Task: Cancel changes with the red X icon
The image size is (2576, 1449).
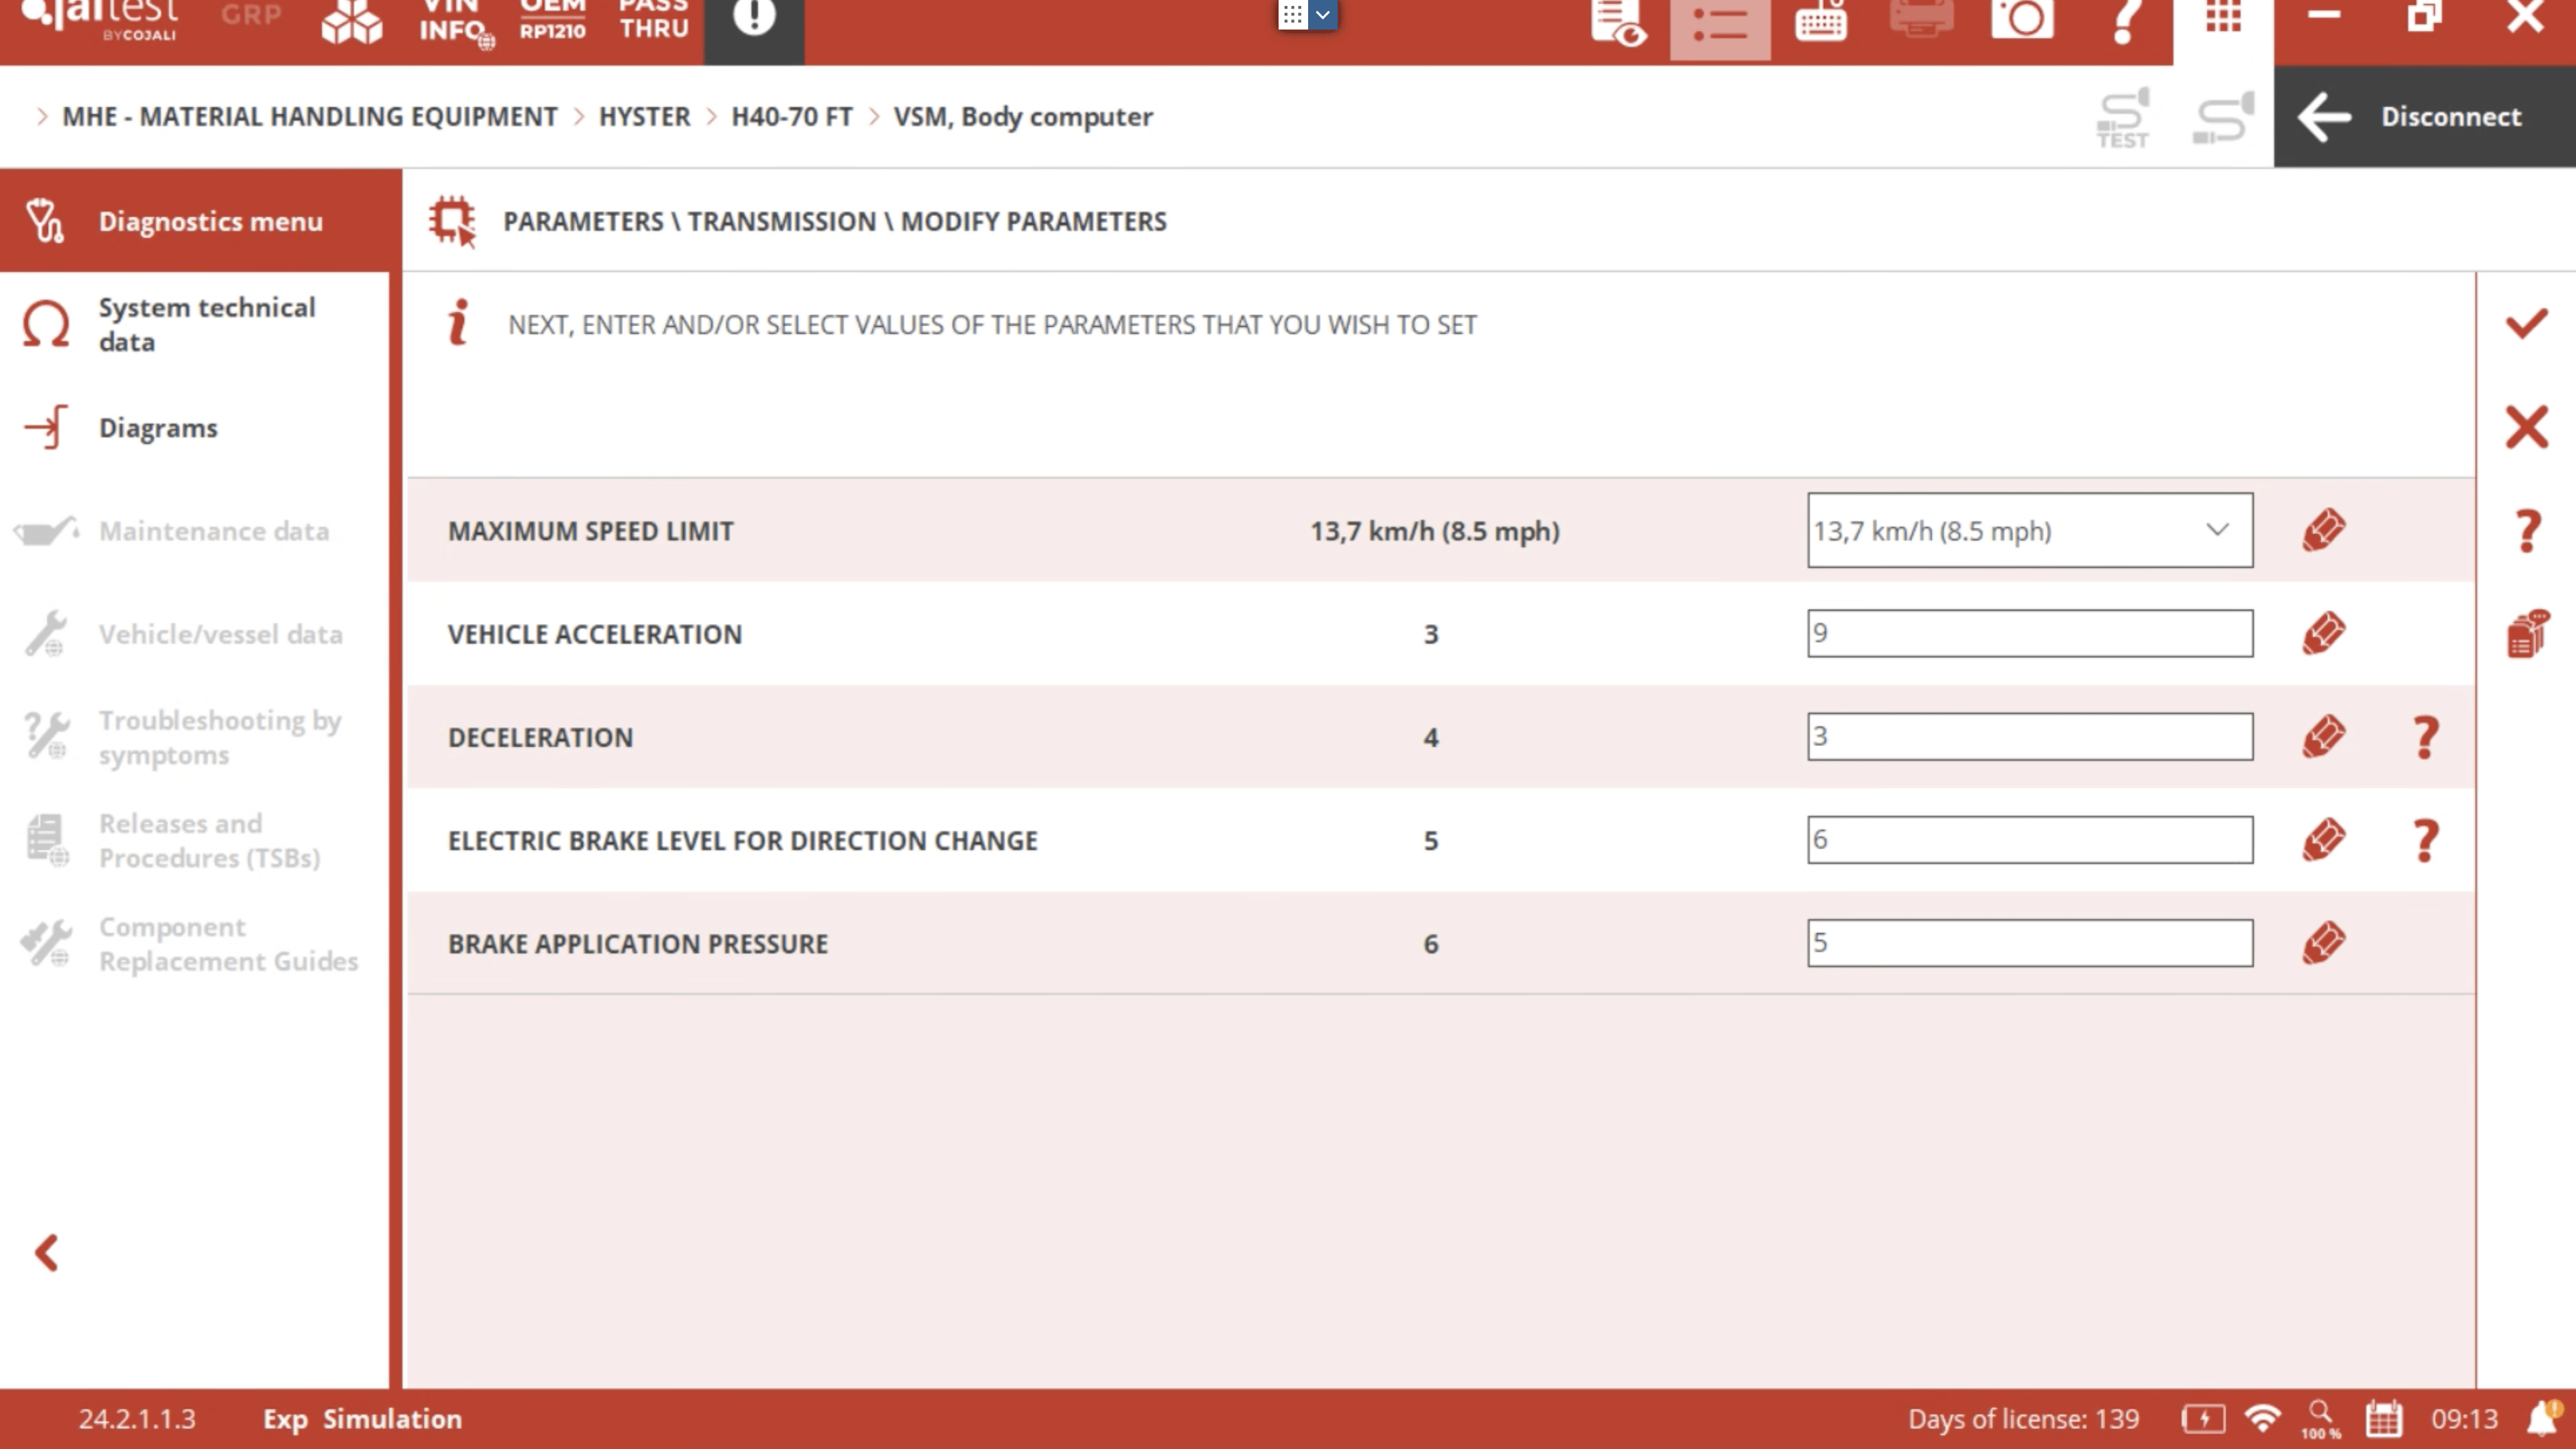Action: (x=2526, y=428)
